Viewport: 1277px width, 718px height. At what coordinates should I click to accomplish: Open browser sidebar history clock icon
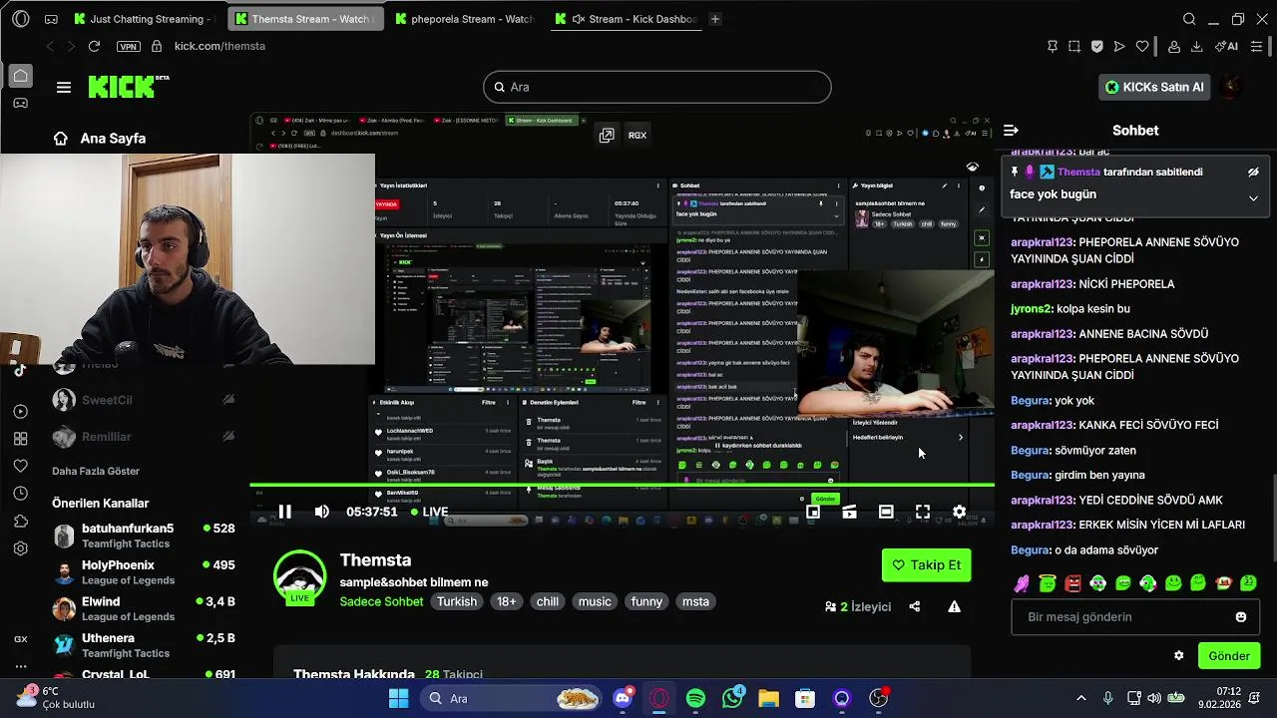click(20, 494)
